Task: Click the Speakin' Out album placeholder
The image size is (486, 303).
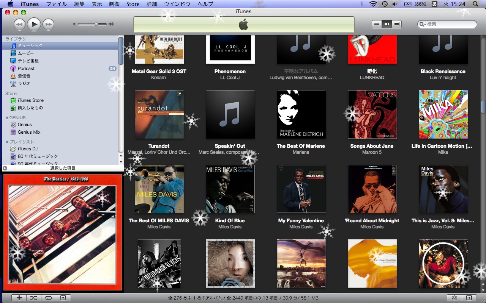Action: [x=230, y=114]
